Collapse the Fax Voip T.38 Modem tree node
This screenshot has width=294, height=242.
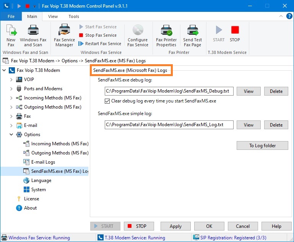coord(4,70)
